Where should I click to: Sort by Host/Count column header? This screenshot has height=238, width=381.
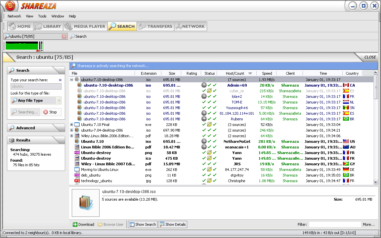(x=236, y=73)
